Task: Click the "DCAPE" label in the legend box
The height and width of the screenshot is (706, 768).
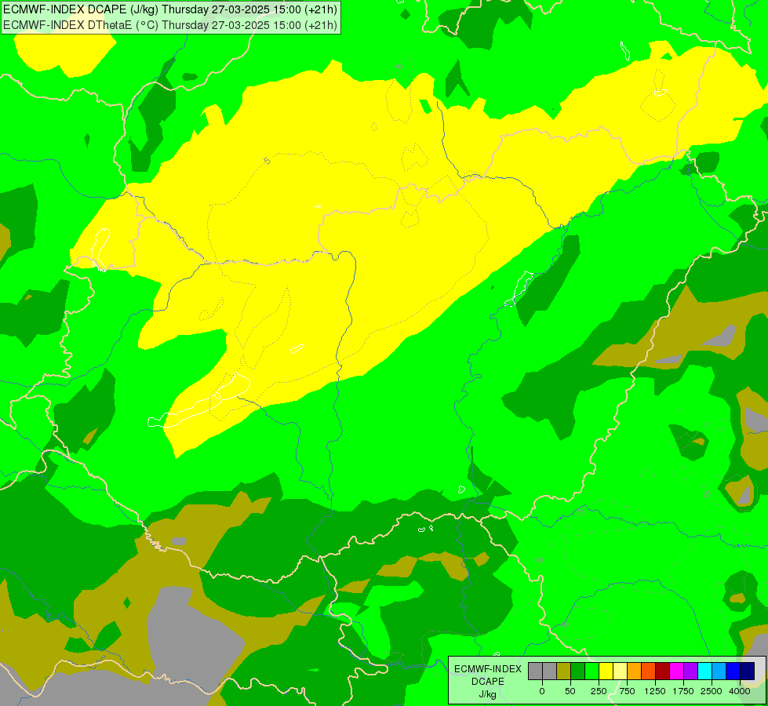Action: 488,682
